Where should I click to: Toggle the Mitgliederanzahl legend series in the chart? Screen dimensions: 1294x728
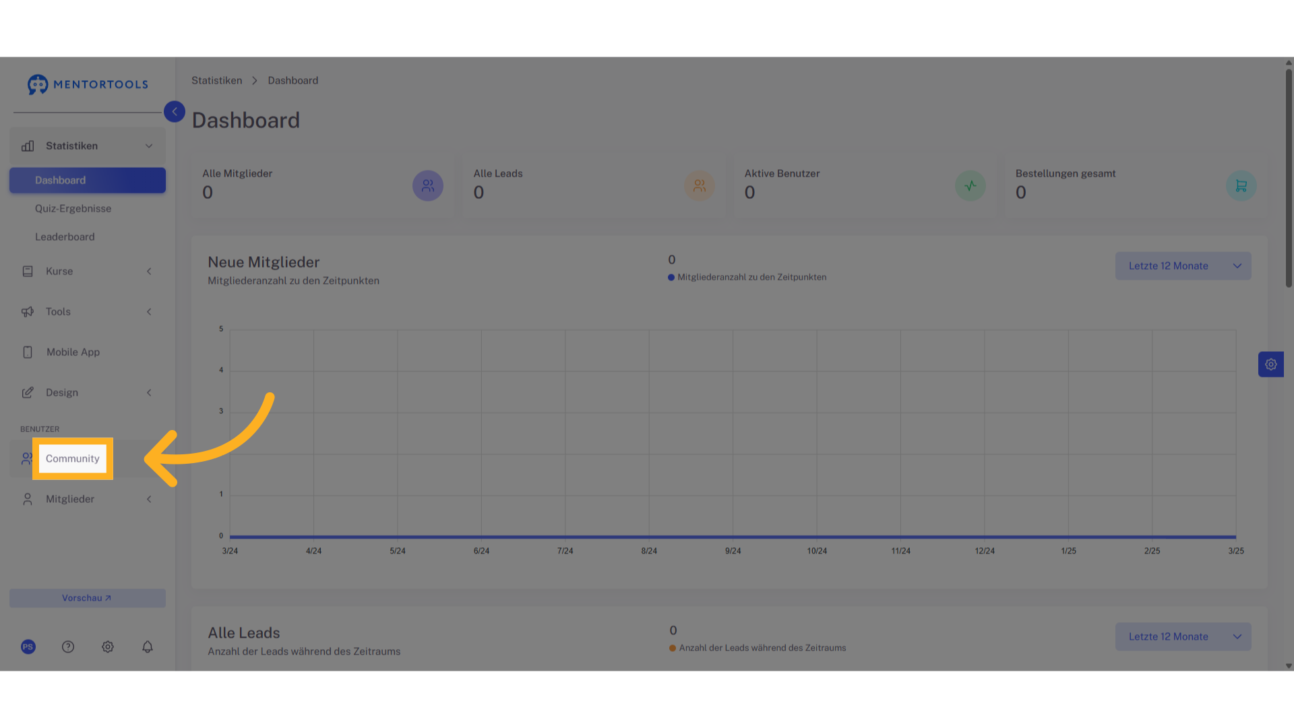pyautogui.click(x=747, y=277)
